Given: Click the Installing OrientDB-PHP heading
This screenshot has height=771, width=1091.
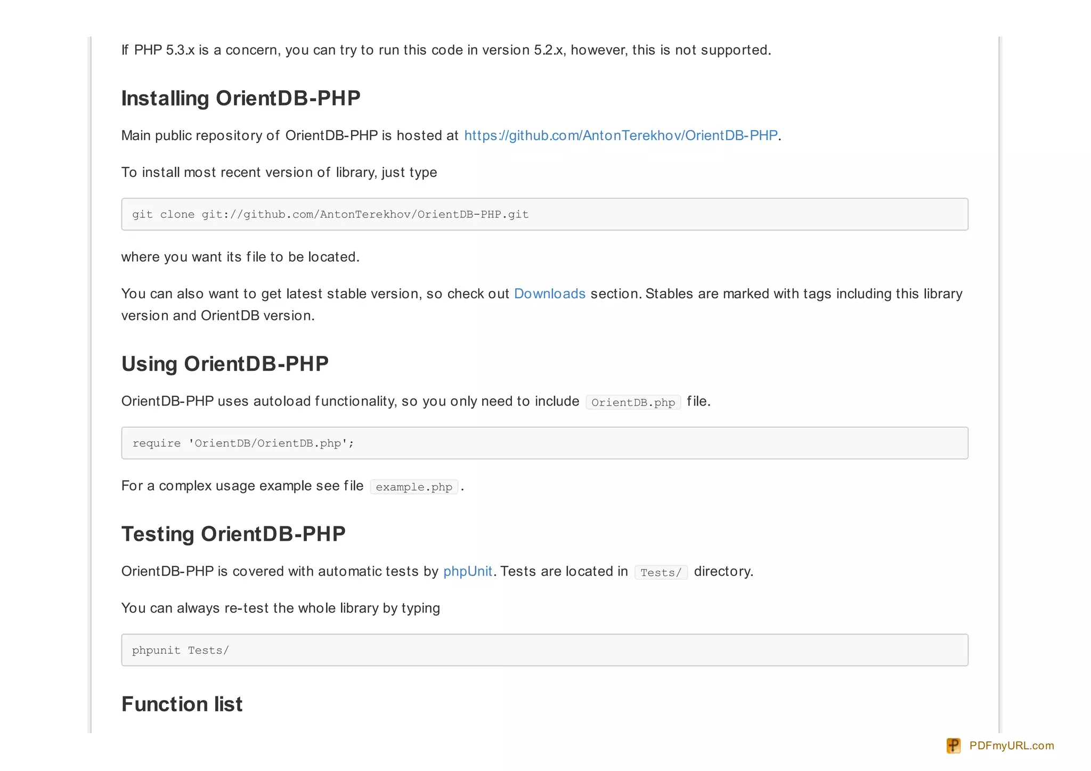Looking at the screenshot, I should [x=241, y=99].
